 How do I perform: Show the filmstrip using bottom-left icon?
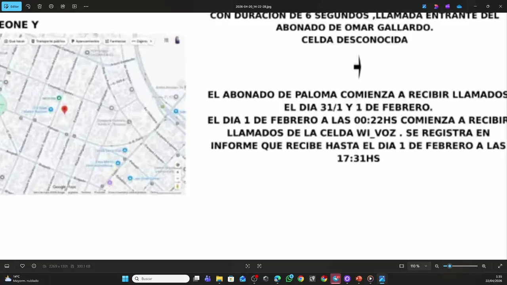click(x=7, y=266)
